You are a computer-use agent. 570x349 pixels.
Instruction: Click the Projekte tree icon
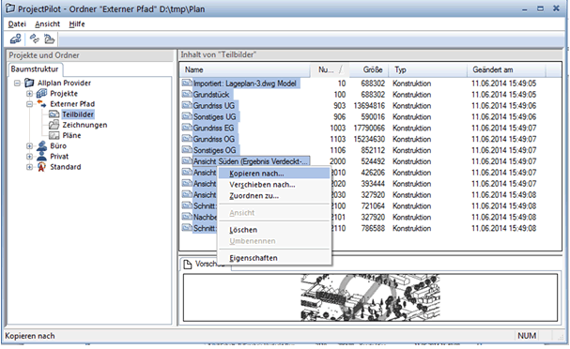click(x=41, y=94)
